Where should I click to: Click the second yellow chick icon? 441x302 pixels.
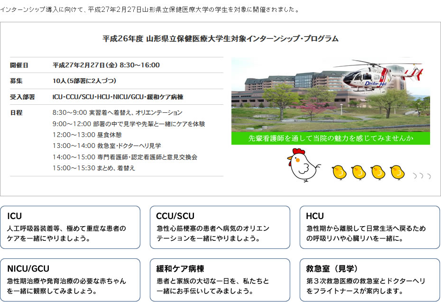359,171
